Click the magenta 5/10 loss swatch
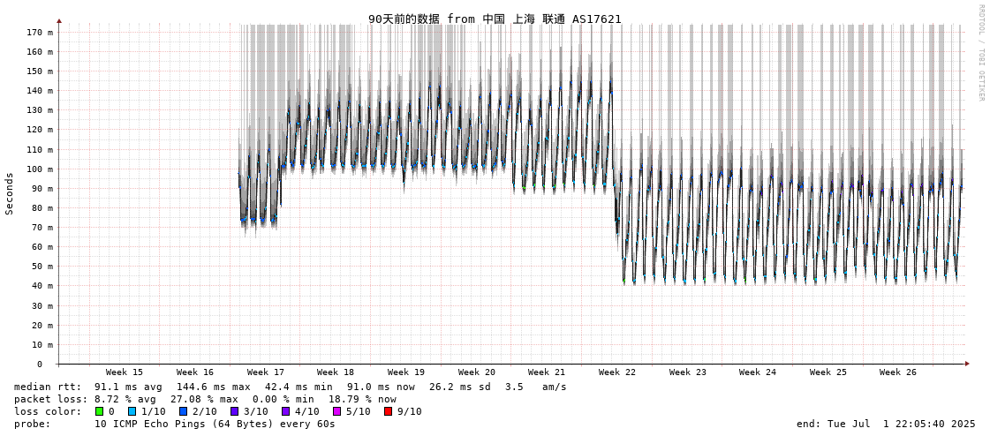This screenshot has width=990, height=436. tap(336, 411)
